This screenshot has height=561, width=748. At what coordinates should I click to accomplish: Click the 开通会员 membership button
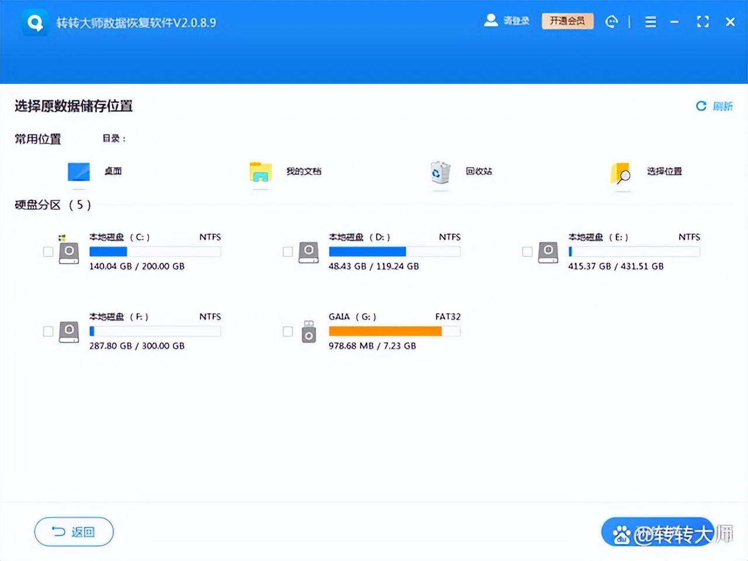[567, 20]
